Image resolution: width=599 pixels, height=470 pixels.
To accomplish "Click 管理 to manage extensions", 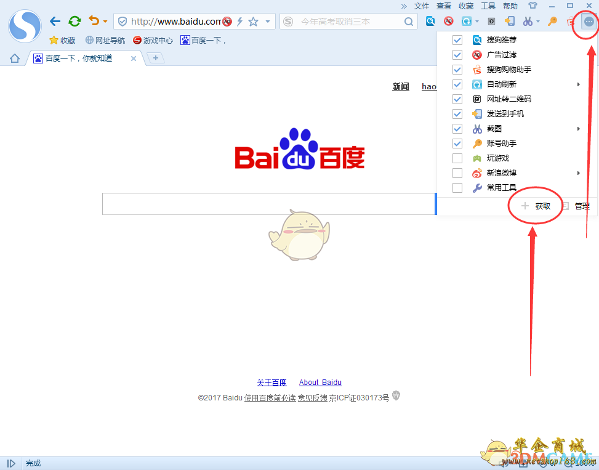I will pyautogui.click(x=577, y=206).
